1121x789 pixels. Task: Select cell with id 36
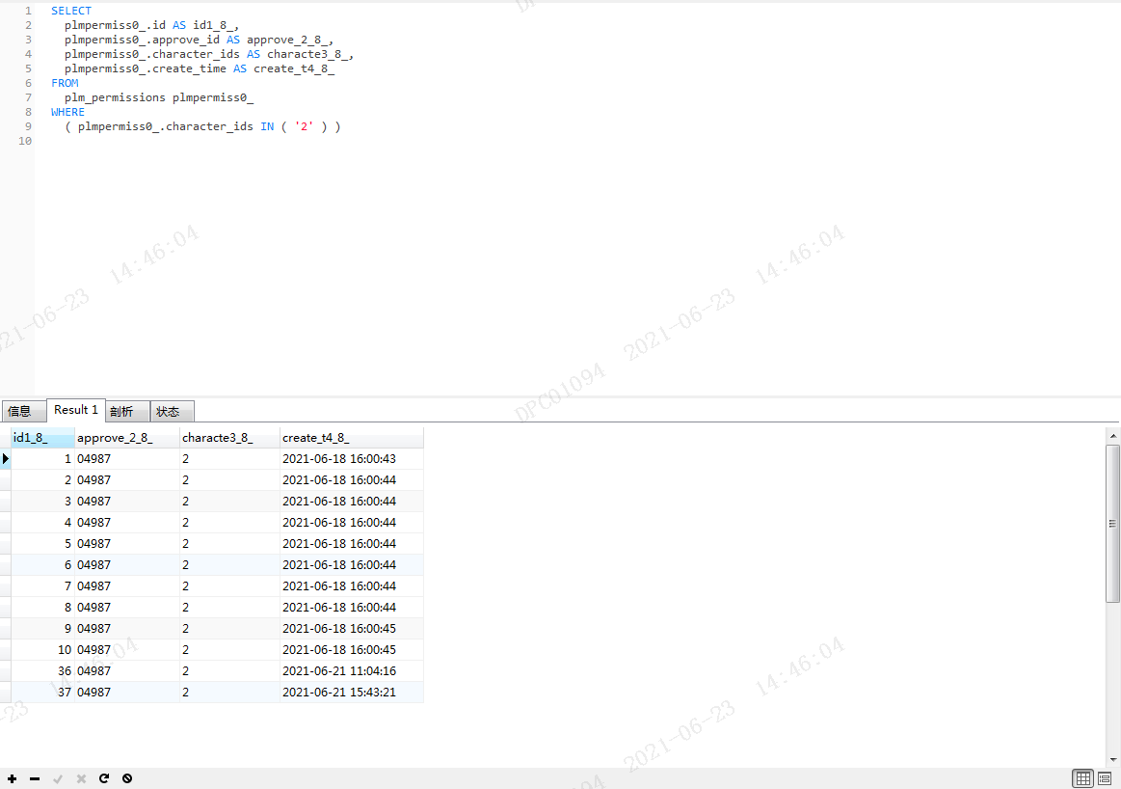43,671
